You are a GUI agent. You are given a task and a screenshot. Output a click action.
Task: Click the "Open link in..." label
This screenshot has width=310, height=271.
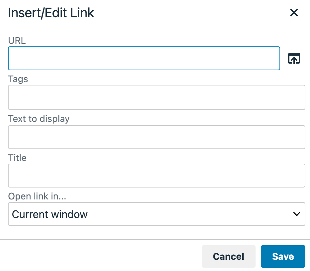37,196
